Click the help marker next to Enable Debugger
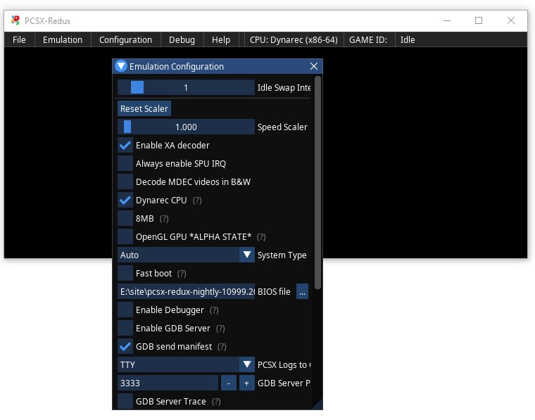Viewport: 535px width, 420px height. [214, 310]
